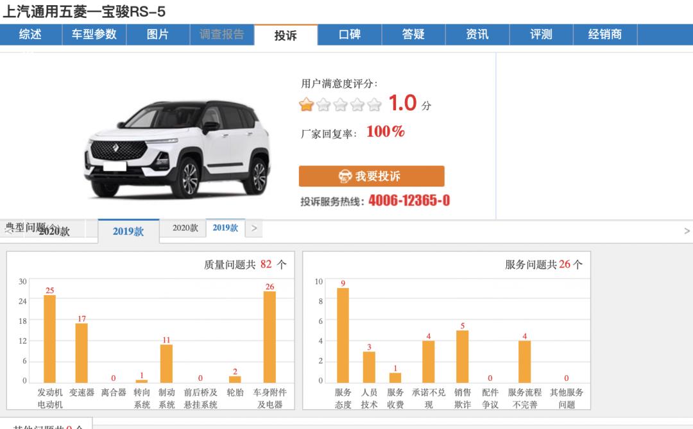
Task: Open the 评测 navigation item
Action: click(542, 35)
